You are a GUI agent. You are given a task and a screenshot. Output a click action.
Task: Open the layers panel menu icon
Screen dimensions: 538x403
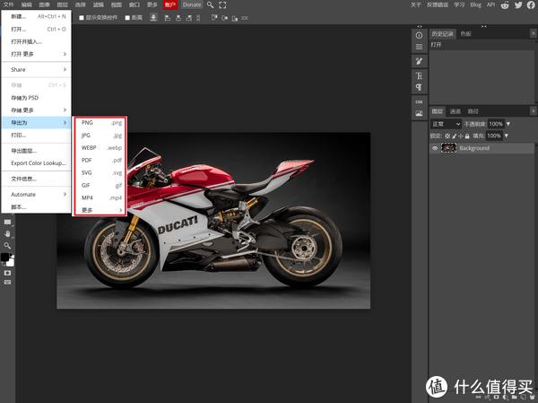tap(533, 111)
